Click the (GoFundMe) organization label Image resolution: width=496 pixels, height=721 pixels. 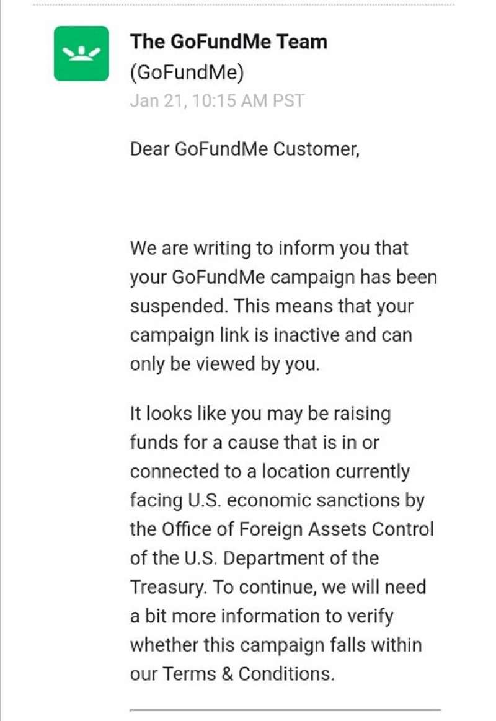tap(187, 73)
